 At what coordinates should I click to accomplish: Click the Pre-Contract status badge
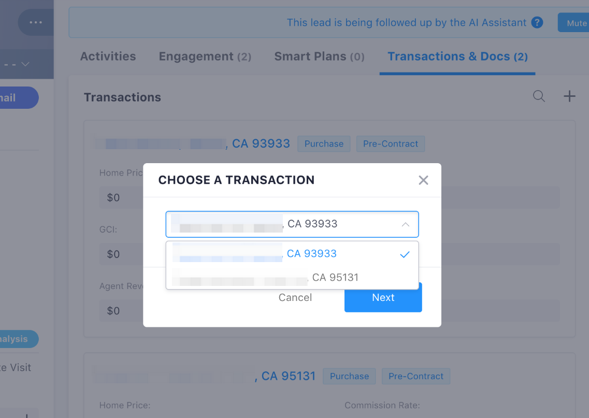(390, 143)
